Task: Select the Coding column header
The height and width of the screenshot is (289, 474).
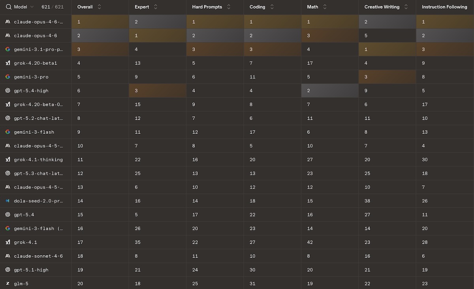Action: point(258,7)
